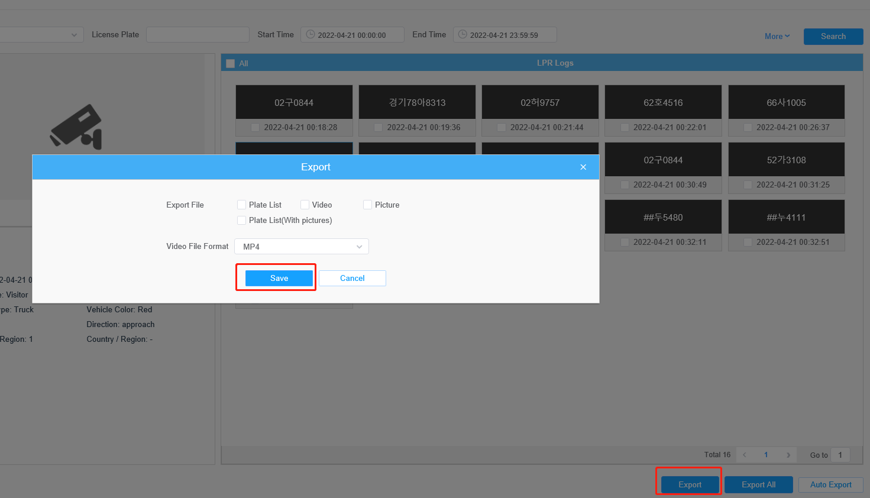
Task: Open plate thumbnail ##두5480
Action: pos(663,217)
